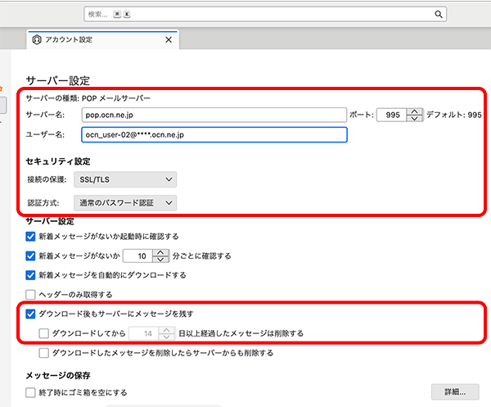Decrease the port number with down arrow
Image resolution: width=491 pixels, height=407 pixels.
415,120
